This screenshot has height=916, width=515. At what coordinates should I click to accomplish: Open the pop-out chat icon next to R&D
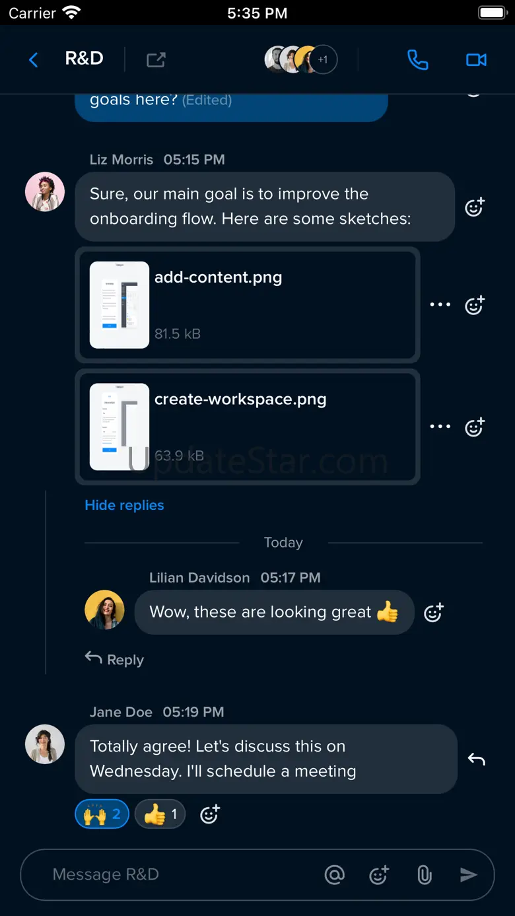pos(156,60)
